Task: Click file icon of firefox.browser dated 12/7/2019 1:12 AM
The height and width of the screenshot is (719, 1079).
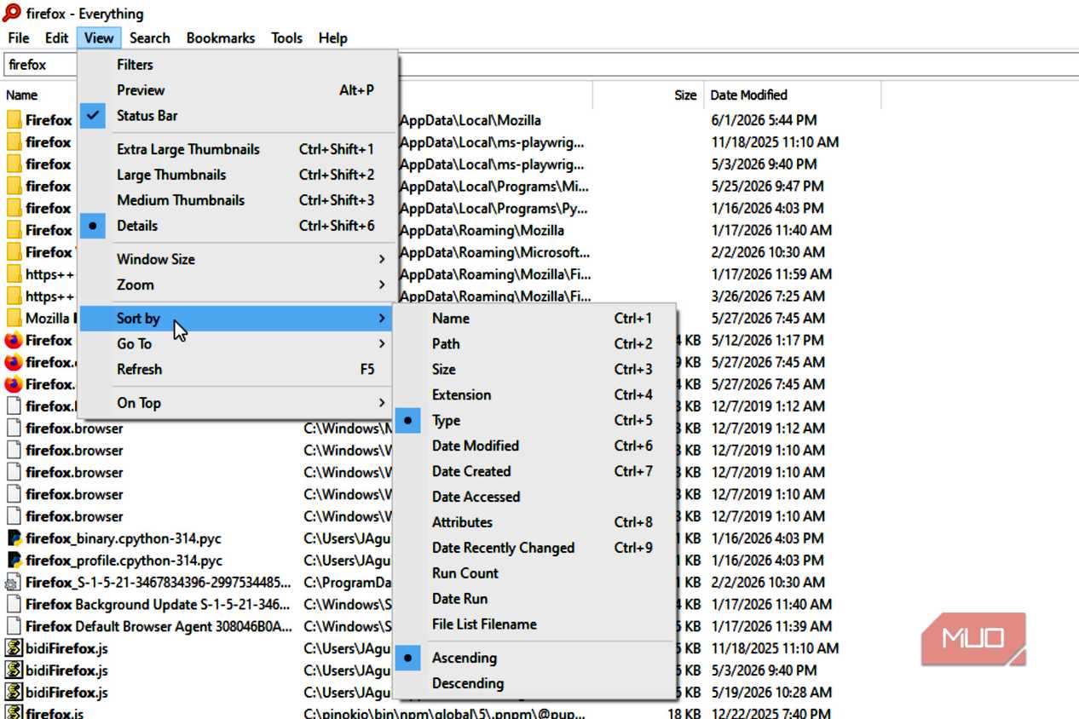Action: tap(14, 429)
